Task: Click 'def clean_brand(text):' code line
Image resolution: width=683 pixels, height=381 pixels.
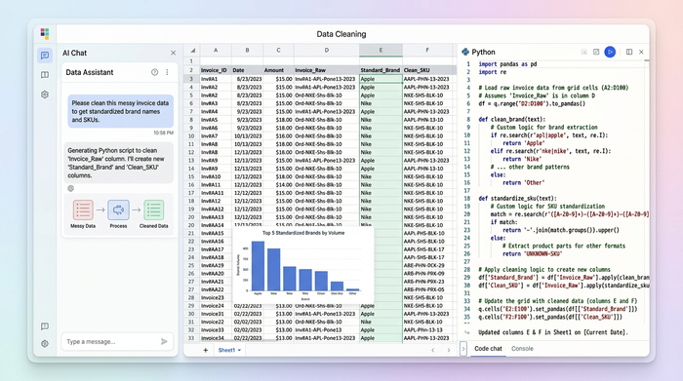Action: point(512,119)
